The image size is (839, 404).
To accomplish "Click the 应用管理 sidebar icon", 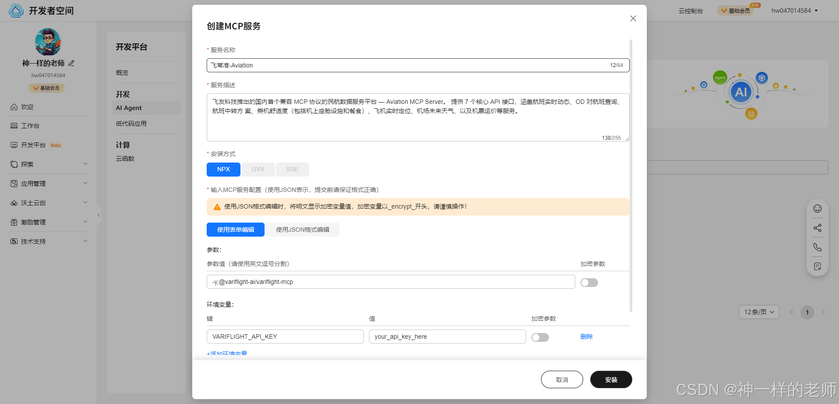I will [x=14, y=184].
